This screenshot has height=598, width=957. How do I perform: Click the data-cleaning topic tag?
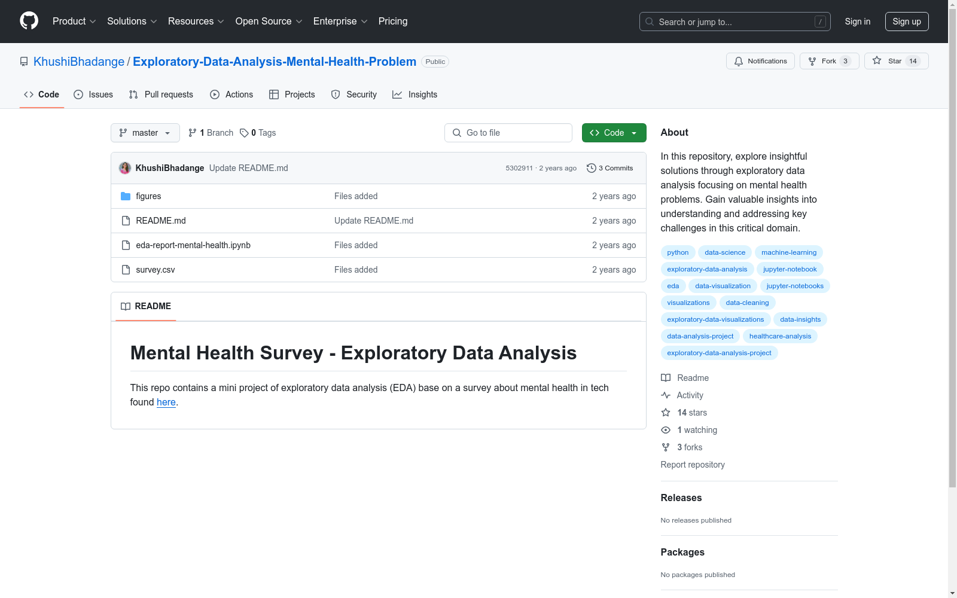pyautogui.click(x=747, y=303)
